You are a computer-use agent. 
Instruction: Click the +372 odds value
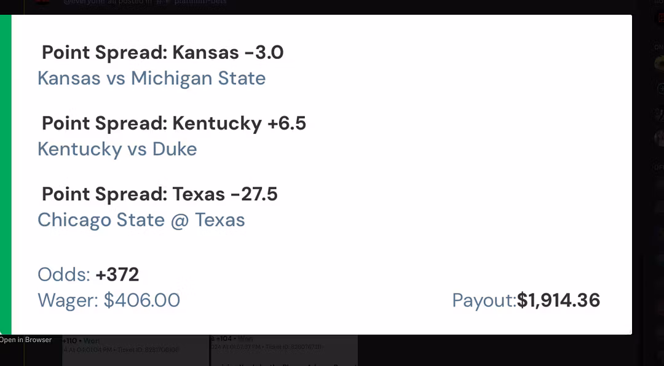pos(117,274)
